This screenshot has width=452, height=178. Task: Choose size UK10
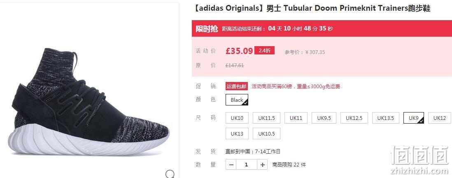pos(237,118)
